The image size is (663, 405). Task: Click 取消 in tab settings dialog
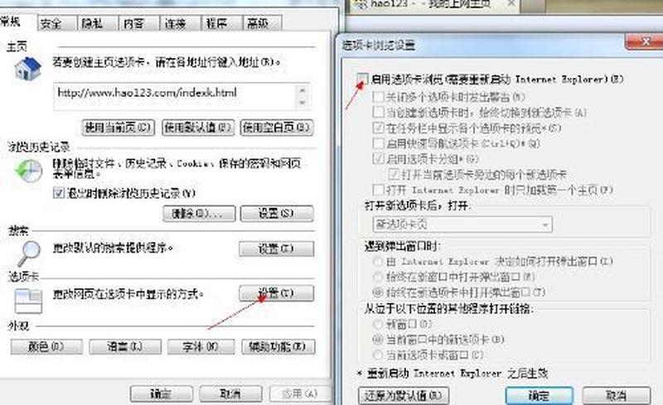pyautogui.click(x=616, y=396)
